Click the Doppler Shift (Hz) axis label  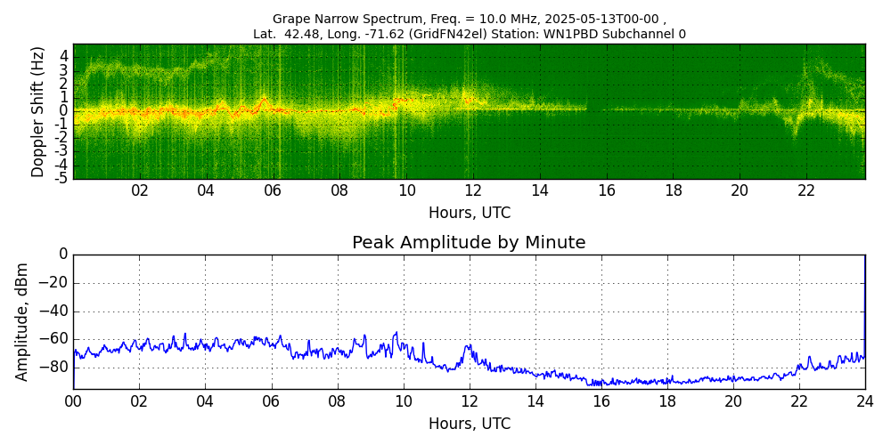(37, 111)
